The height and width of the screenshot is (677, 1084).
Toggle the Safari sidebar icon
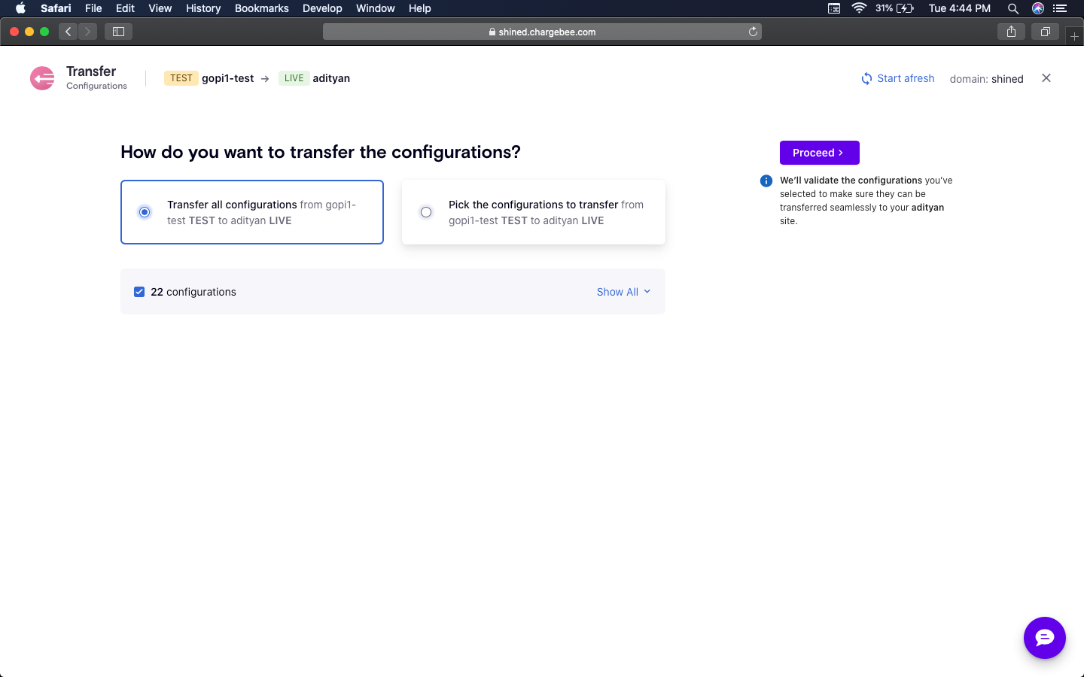coord(118,31)
